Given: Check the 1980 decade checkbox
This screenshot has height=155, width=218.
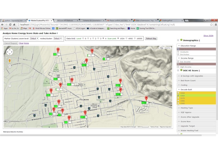Looking at the screenshot, I should pos(178,101).
